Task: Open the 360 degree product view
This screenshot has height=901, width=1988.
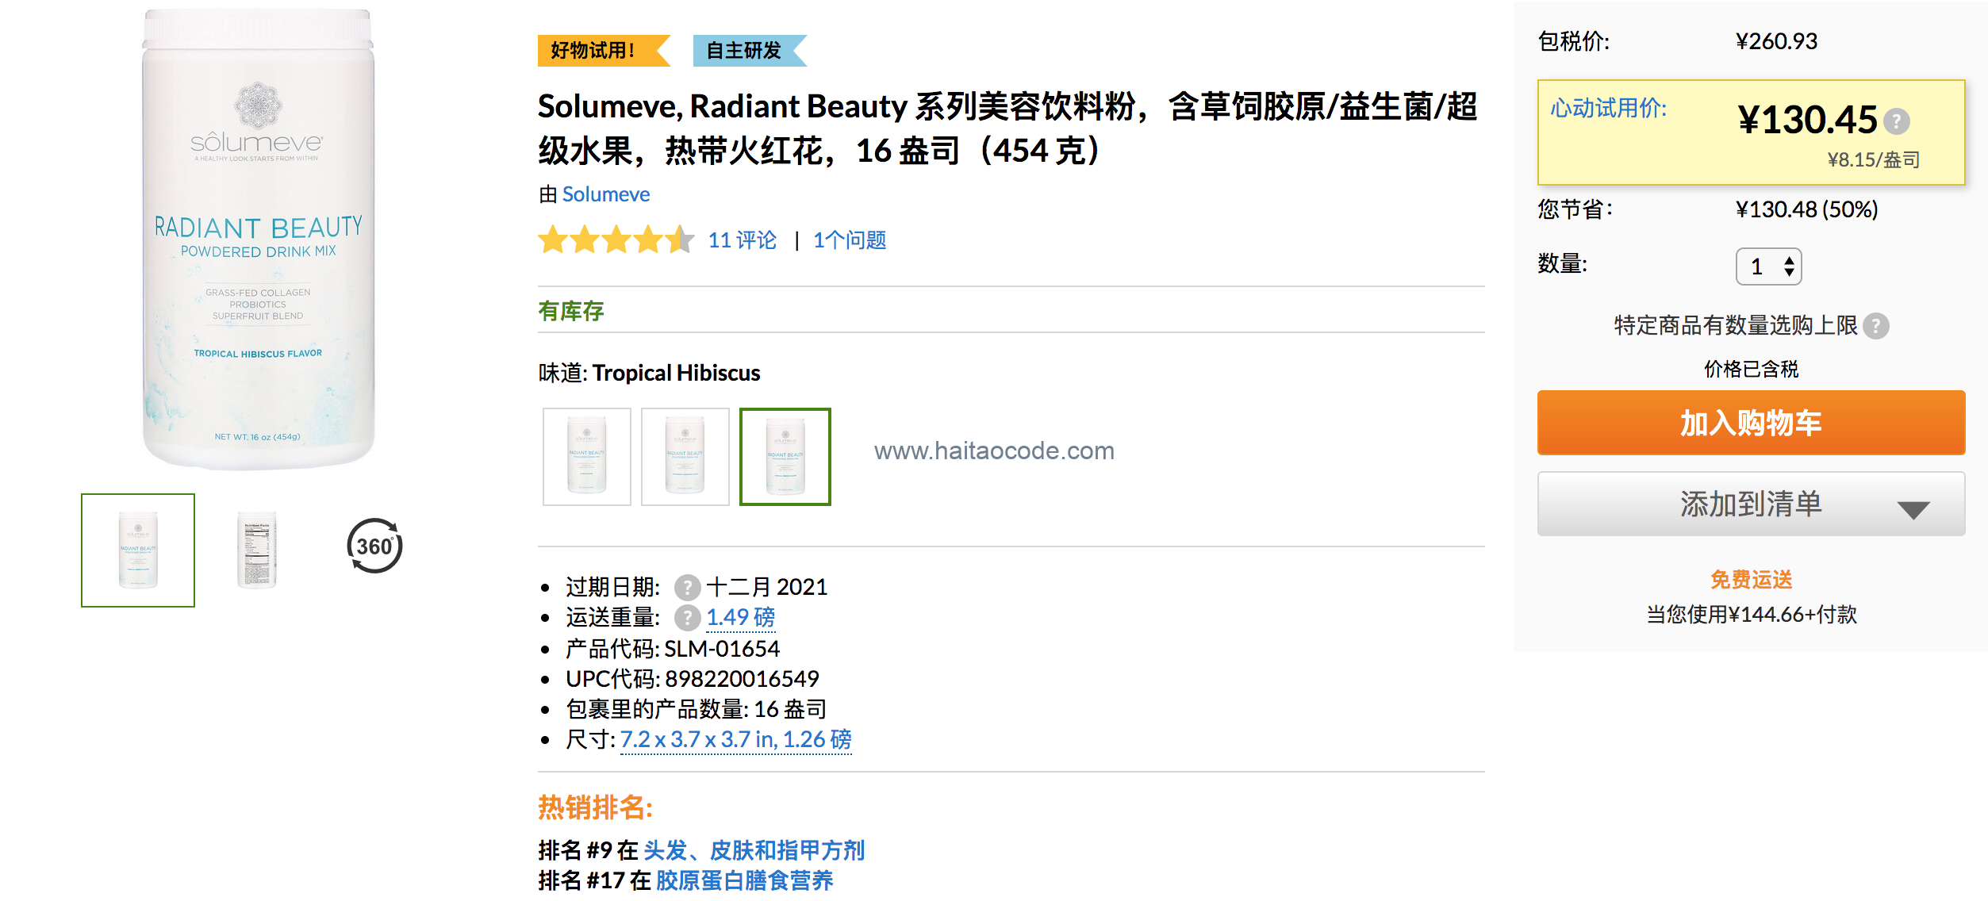Action: click(x=374, y=546)
